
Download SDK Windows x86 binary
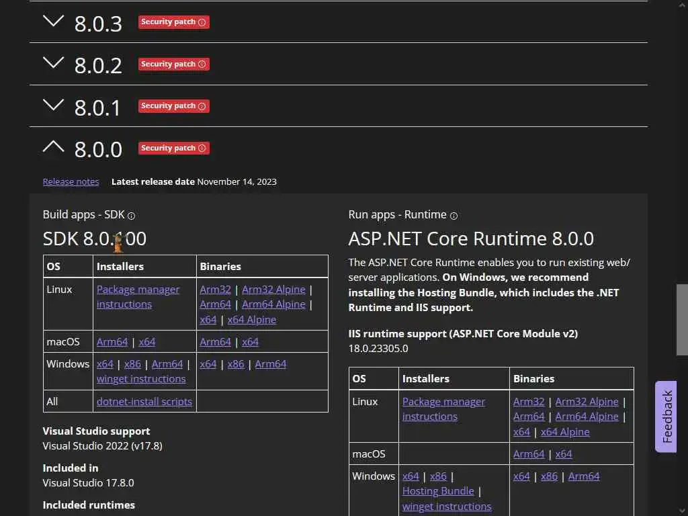point(236,364)
